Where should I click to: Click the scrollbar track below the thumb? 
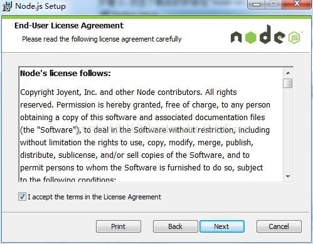click(288, 130)
